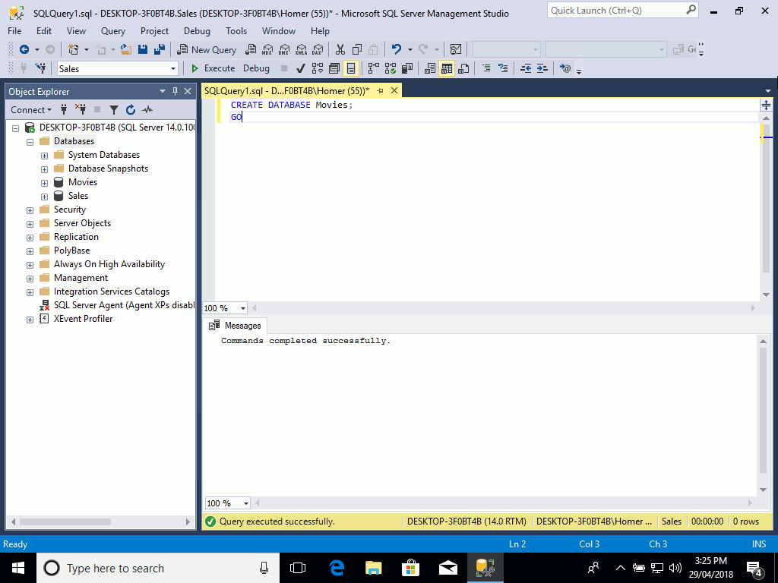Expand the Replication folder node
778x583 pixels.
click(30, 238)
